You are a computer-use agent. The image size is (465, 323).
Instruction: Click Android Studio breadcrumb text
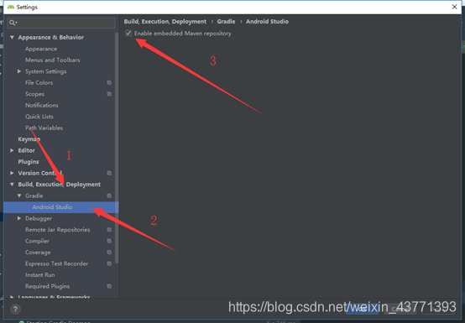[267, 22]
